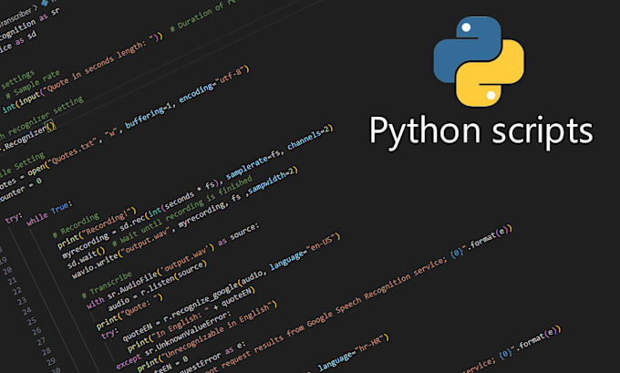Click the print("In English: ") line
Viewport: 620px width, 373px height.
point(191,320)
